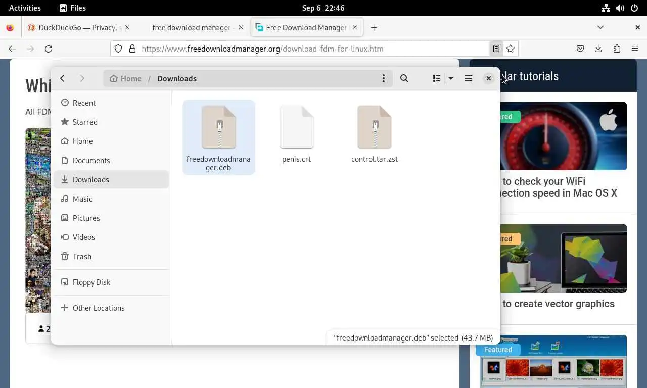
Task: Open Documents folder in sidebar
Action: coord(111,160)
